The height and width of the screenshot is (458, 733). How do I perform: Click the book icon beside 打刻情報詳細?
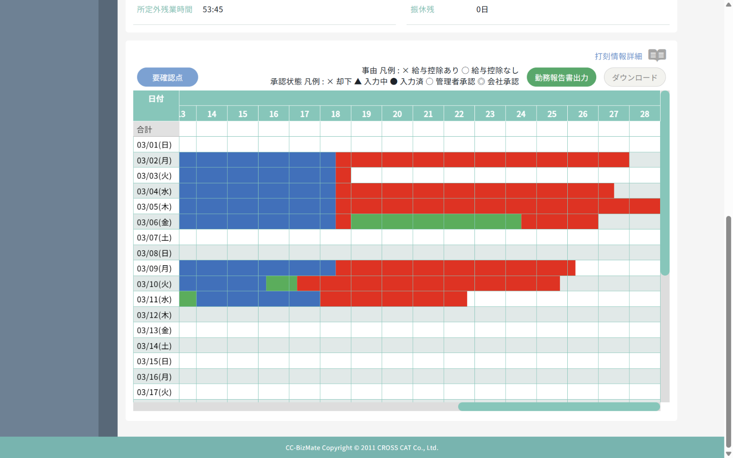(x=657, y=55)
